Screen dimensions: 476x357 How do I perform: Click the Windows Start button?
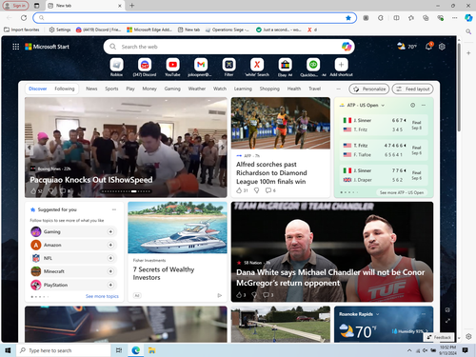pos(8,350)
